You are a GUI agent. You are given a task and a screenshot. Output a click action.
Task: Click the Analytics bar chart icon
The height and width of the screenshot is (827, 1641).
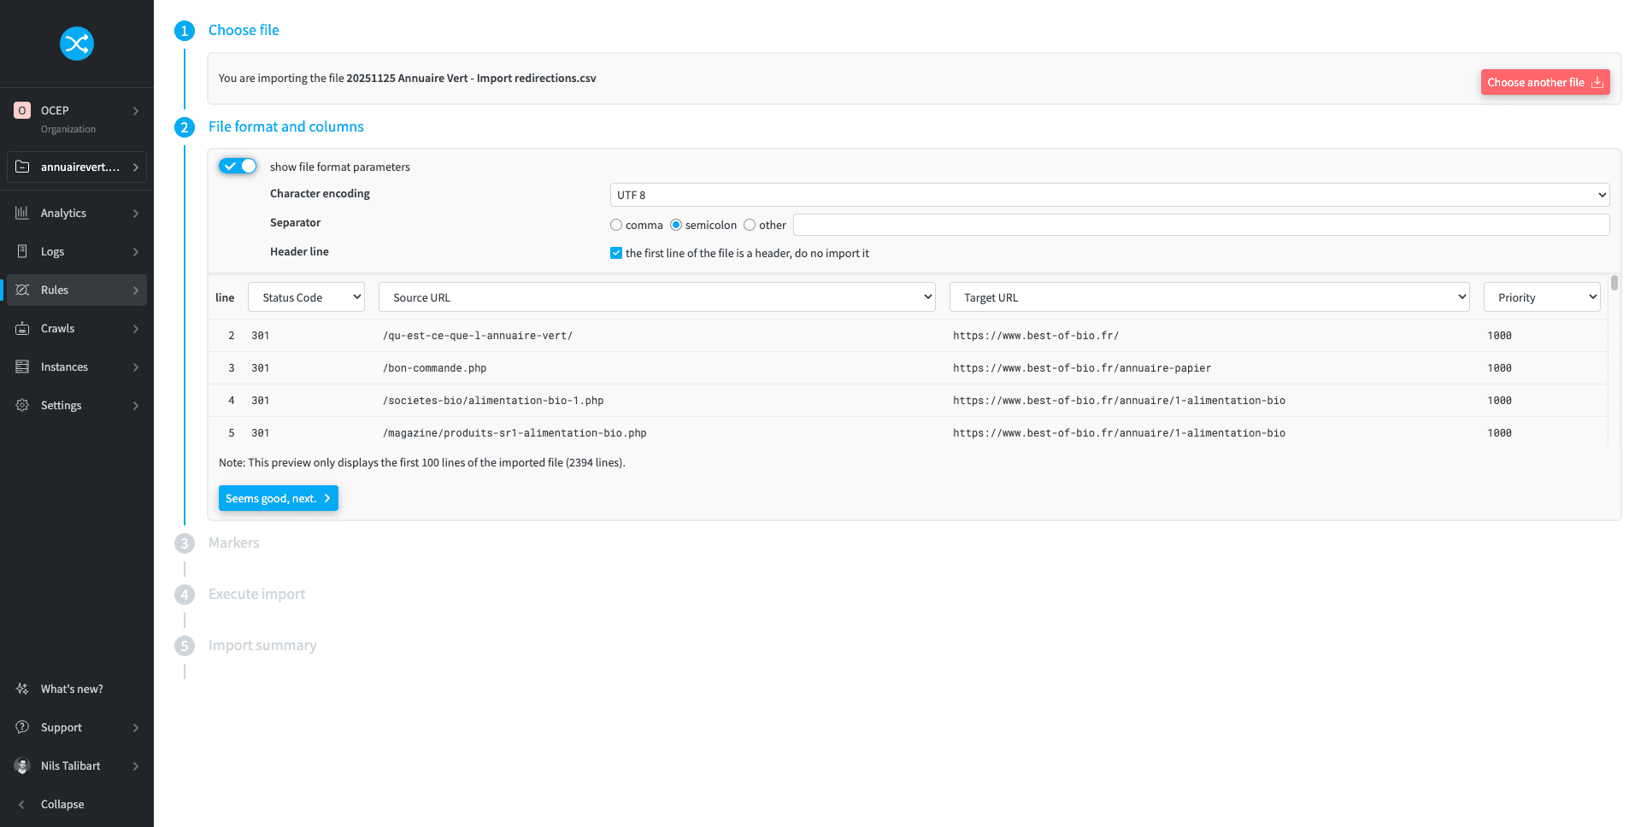point(22,213)
